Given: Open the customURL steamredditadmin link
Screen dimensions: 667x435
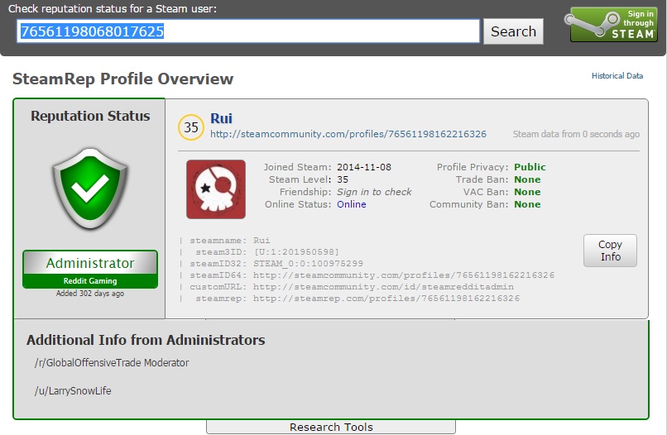Looking at the screenshot, I should 383,287.
